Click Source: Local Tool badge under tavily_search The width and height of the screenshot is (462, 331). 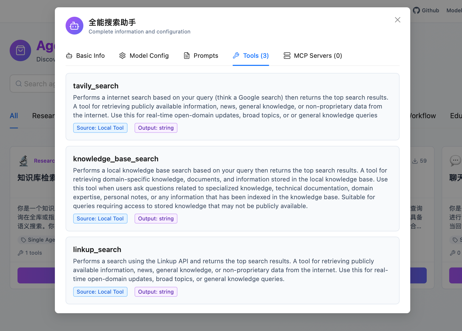[x=100, y=128]
